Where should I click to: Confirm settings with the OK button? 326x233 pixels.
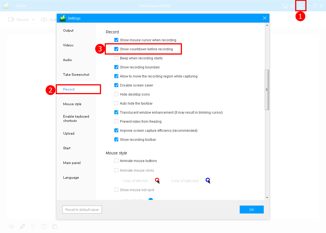point(251,210)
